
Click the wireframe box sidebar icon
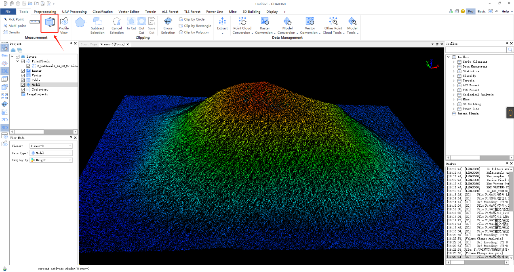pyautogui.click(x=4, y=79)
